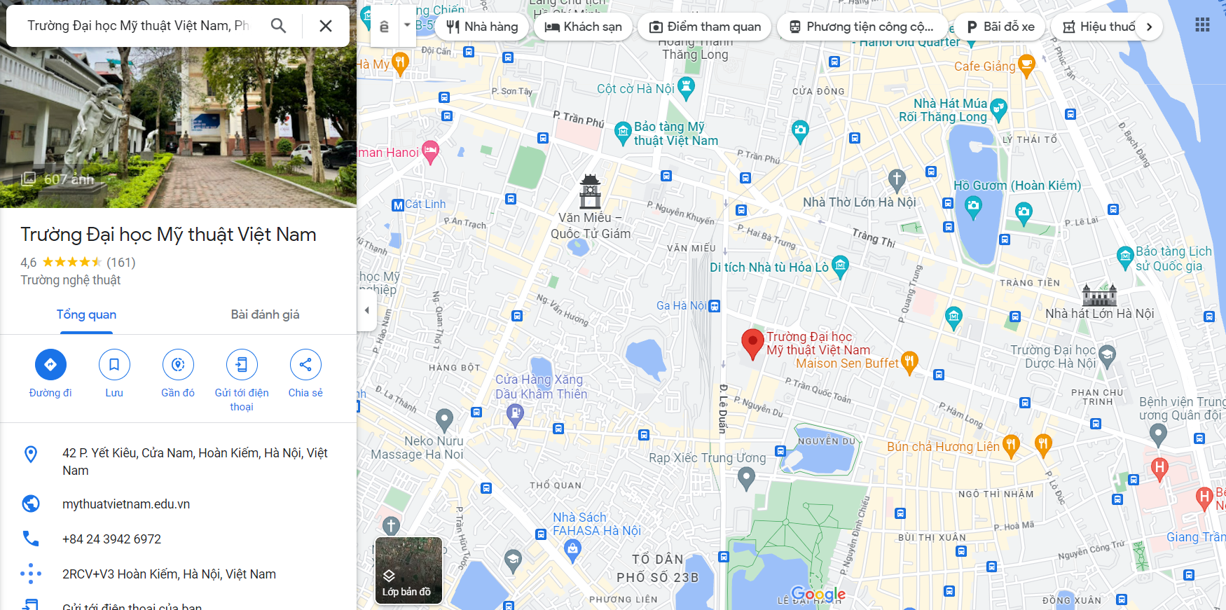The height and width of the screenshot is (610, 1226).
Task: Clear search with the X icon
Action: (x=326, y=26)
